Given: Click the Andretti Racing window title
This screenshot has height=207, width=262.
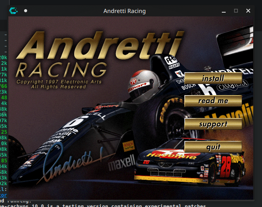Looking at the screenshot, I should point(124,11).
